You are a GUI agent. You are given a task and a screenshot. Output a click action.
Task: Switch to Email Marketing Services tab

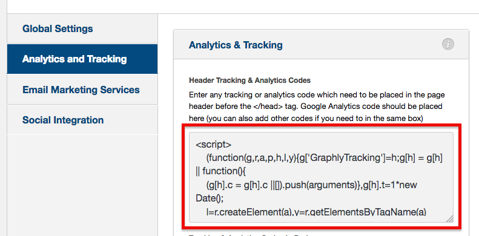(82, 90)
